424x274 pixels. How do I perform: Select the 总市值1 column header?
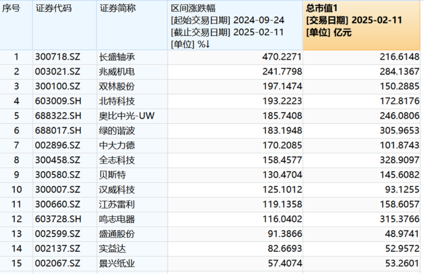pyautogui.click(x=362, y=25)
